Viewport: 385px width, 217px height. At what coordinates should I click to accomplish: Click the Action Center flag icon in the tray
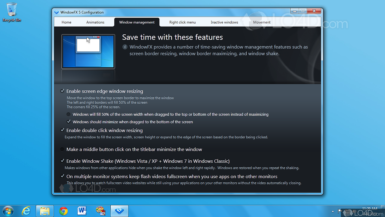click(x=340, y=211)
